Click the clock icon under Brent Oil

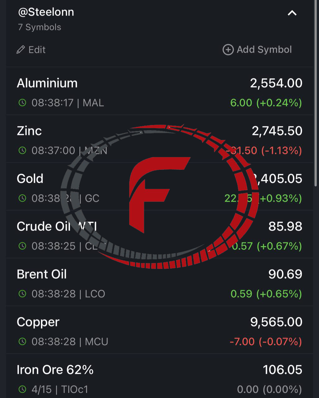coord(22,294)
